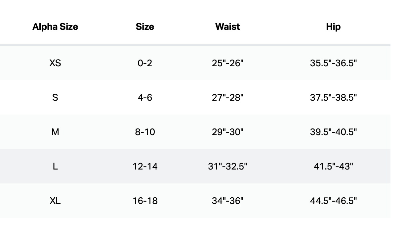Click the Waist column header
The image size is (406, 245).
[x=227, y=27]
